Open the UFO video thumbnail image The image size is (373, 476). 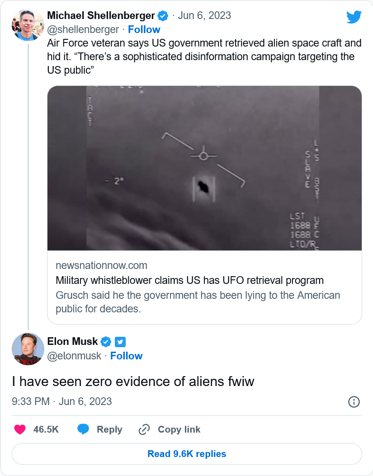204,168
